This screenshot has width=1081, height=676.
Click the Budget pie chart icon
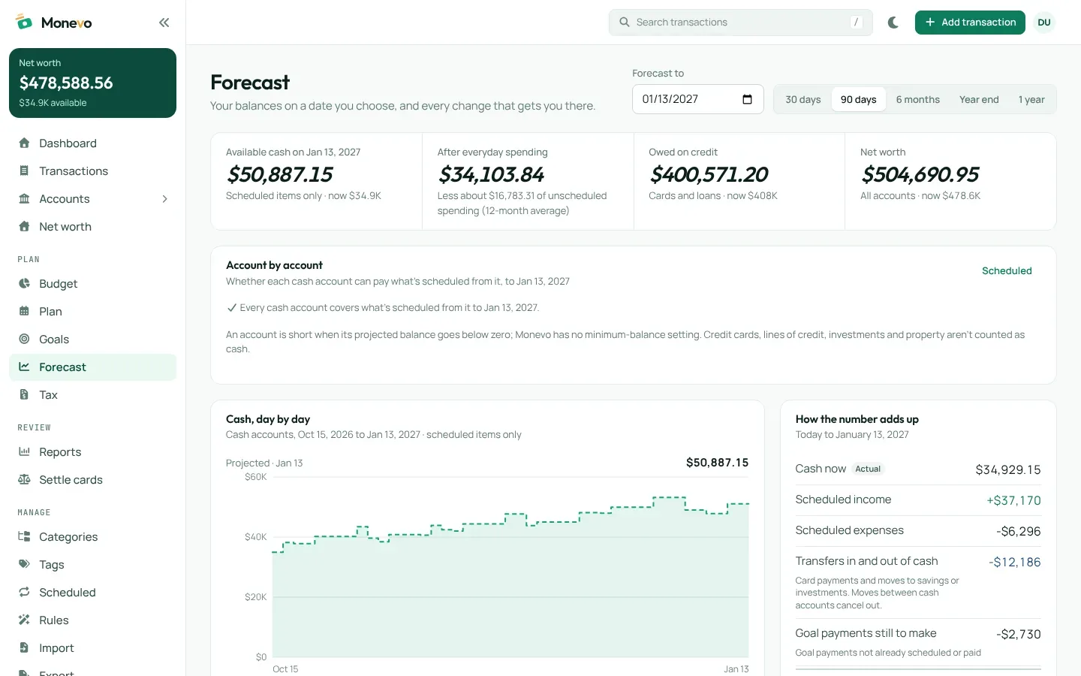click(x=24, y=283)
